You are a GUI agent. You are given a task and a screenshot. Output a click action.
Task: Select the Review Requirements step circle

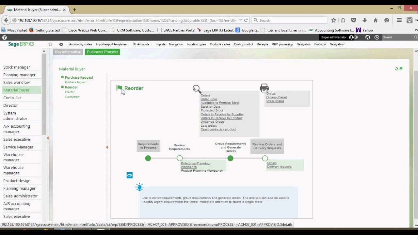(180, 158)
